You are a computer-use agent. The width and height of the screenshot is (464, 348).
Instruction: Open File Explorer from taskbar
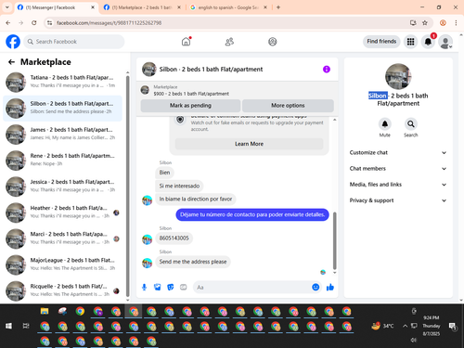tap(45, 311)
